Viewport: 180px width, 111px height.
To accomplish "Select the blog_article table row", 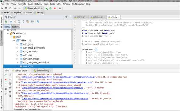I will click(x=38, y=66).
